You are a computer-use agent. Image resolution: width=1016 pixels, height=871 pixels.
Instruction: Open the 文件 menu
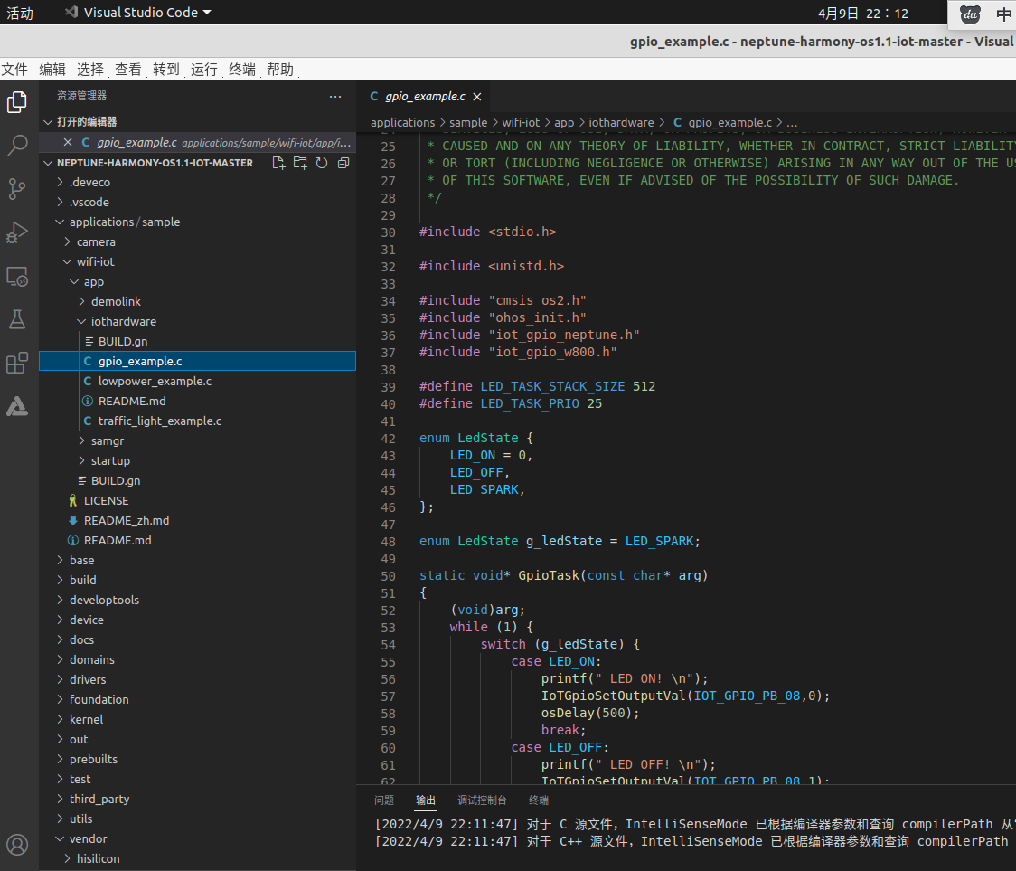tap(14, 70)
